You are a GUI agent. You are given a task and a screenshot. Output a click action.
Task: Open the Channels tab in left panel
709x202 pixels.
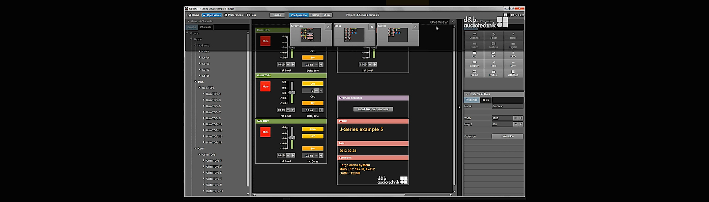[205, 27]
